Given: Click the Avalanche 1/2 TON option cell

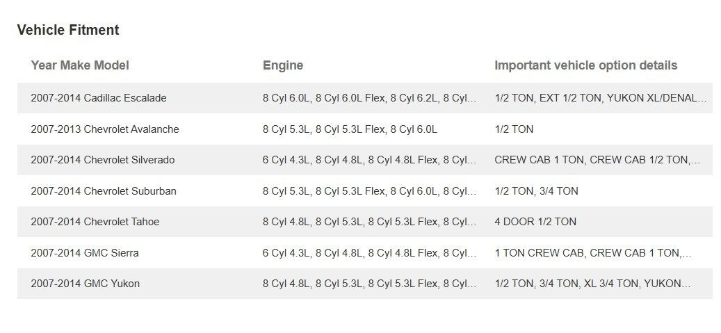Looking at the screenshot, I should point(514,129).
